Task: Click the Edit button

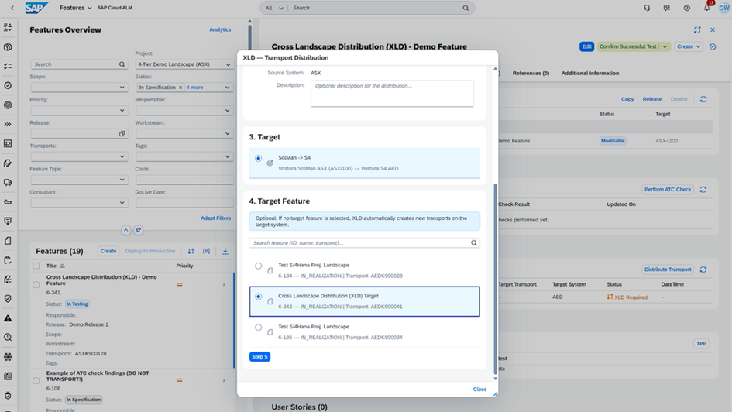Action: 587,46
